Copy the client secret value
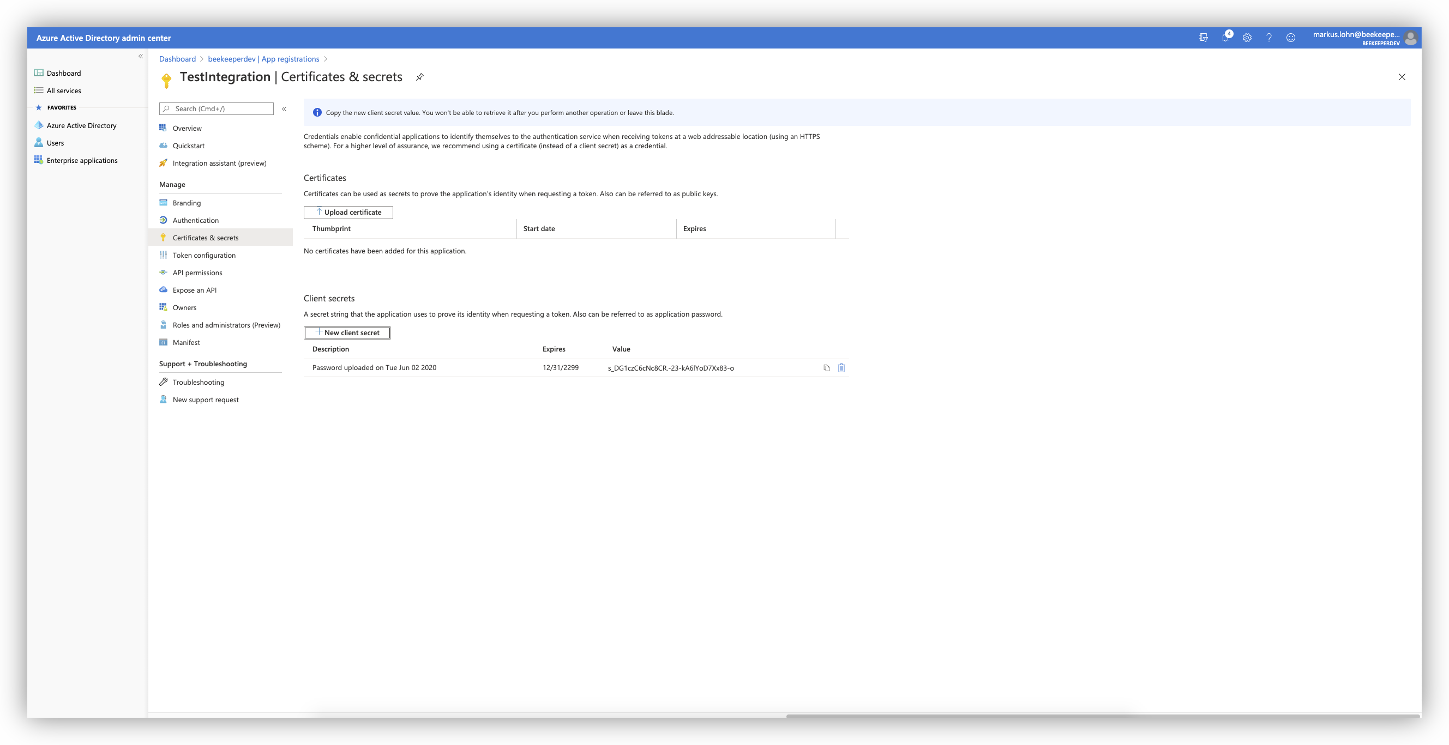This screenshot has height=745, width=1449. coord(826,368)
